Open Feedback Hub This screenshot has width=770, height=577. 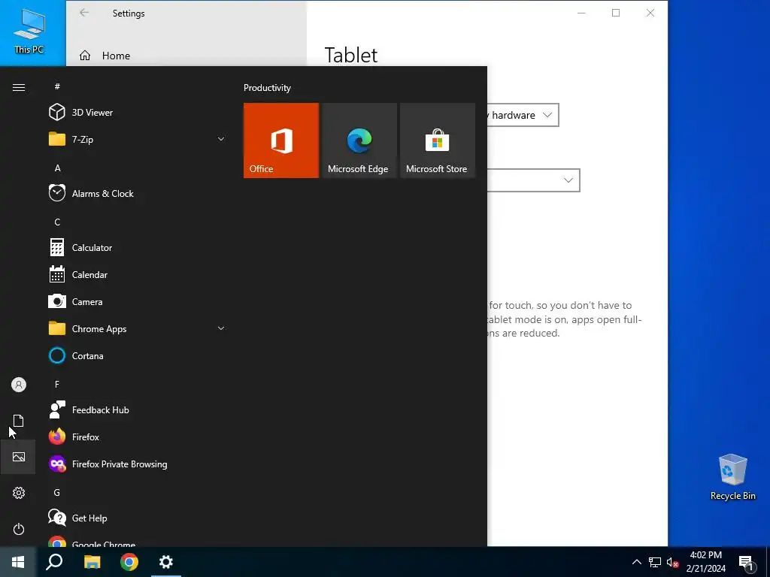[x=138, y=409]
